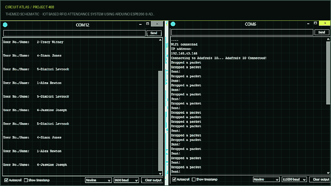Click the COM6 serial input text field
This screenshot has height=186, width=331.
[x=242, y=32]
